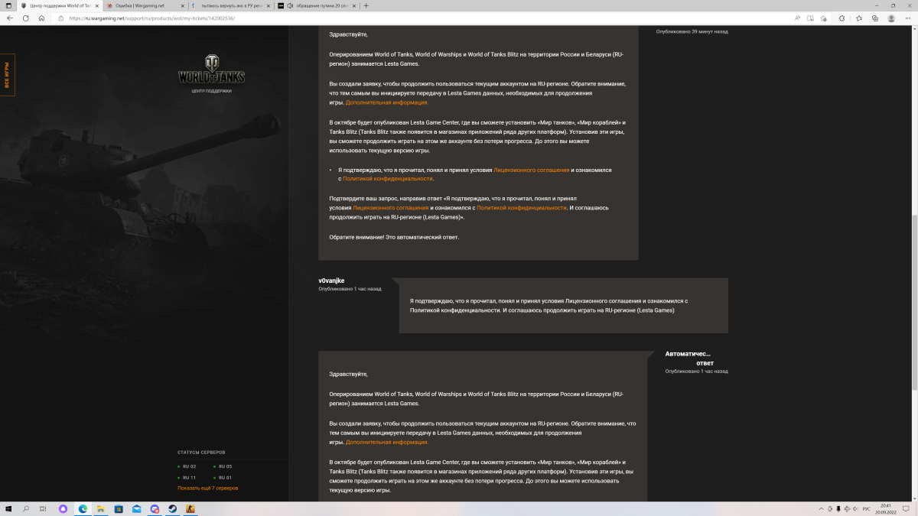Open Edge settings and more menu
The height and width of the screenshot is (516, 918).
coord(908,18)
